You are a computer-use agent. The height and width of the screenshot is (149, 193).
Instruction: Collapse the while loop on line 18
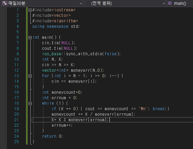coord(30,104)
